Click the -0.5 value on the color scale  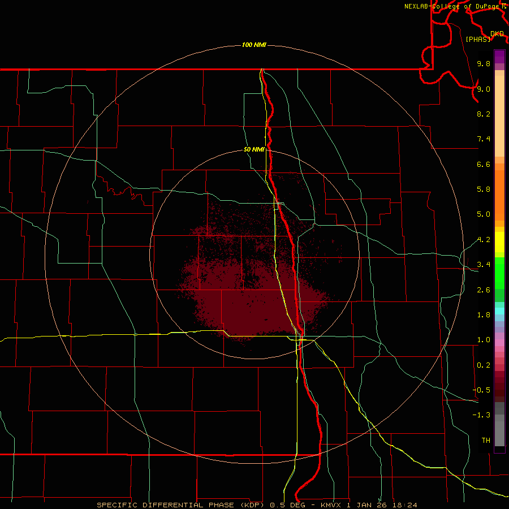point(481,390)
